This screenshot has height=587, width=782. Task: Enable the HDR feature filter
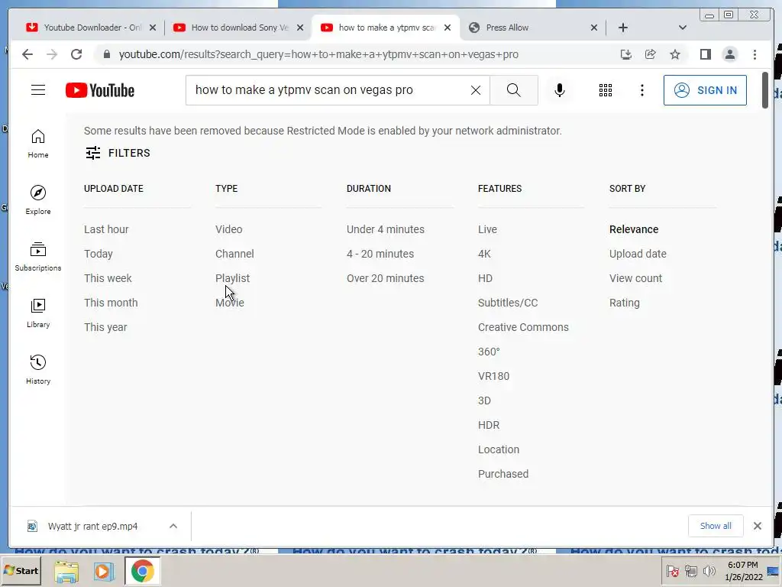click(488, 425)
